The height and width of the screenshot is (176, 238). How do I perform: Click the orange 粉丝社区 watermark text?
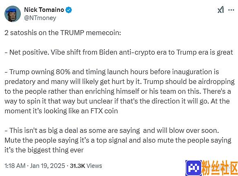pyautogui.click(x=220, y=168)
